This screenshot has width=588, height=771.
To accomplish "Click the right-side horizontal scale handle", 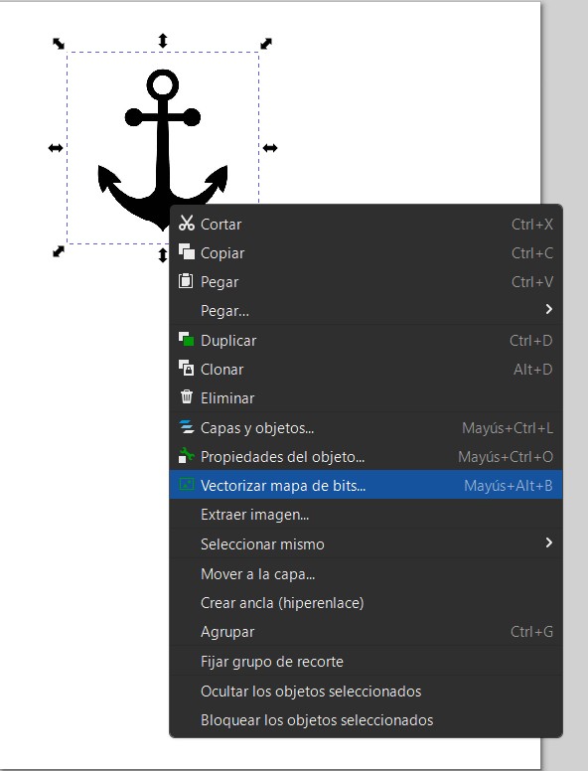I will [270, 147].
